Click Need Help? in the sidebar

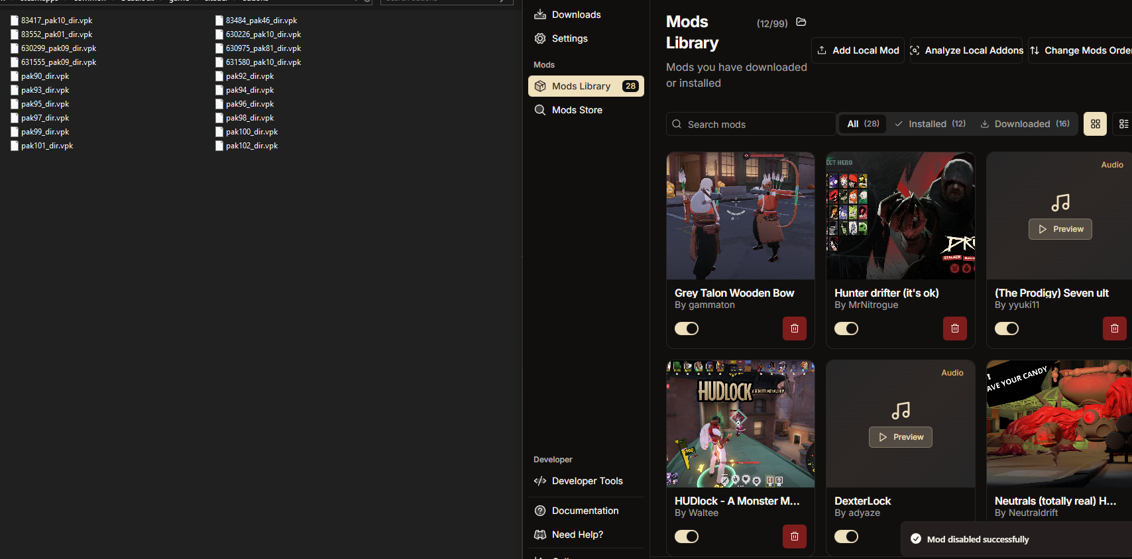pos(586,534)
